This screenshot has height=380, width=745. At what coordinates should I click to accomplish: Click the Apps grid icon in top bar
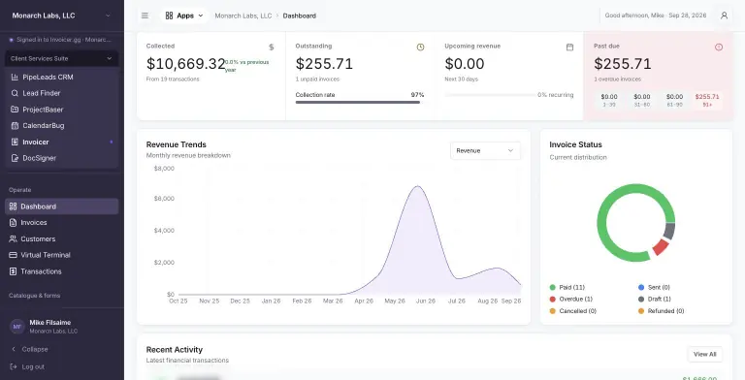(x=169, y=16)
